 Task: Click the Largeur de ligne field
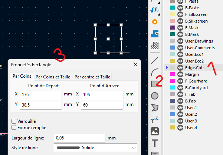[80, 138]
